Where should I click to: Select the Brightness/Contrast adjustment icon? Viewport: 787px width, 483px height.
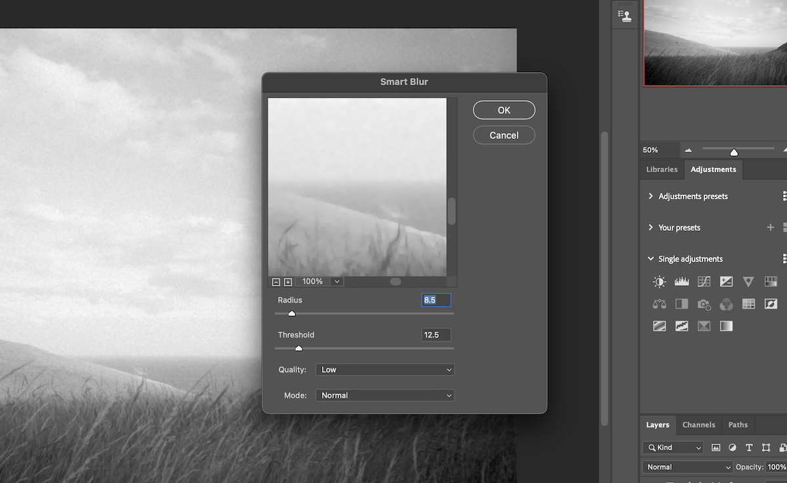(659, 281)
